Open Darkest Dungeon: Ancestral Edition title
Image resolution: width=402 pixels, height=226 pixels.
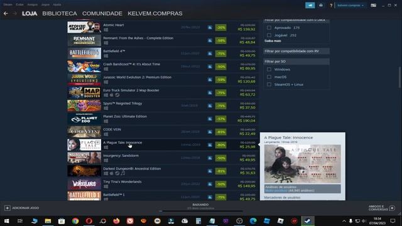click(x=132, y=169)
